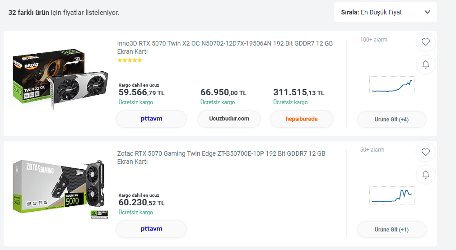The height and width of the screenshot is (250, 456).
Task: Open the Inno3D RTX 5070 Twin X2 OC title
Action: point(225,47)
